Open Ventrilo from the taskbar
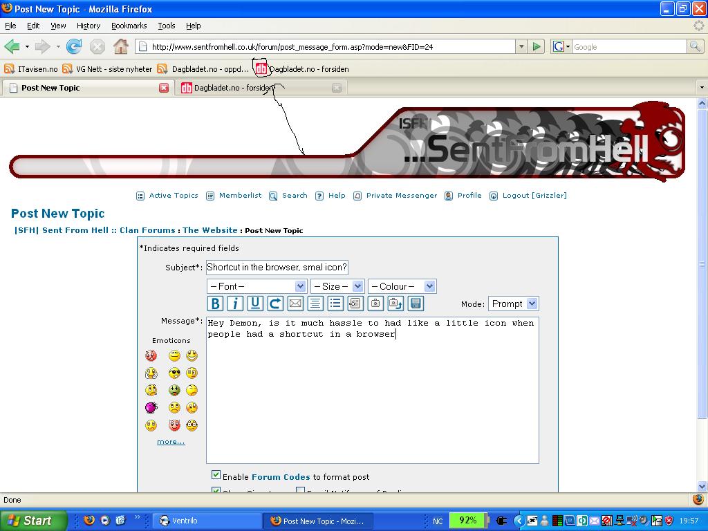The width and height of the screenshot is (708, 531). click(206, 521)
